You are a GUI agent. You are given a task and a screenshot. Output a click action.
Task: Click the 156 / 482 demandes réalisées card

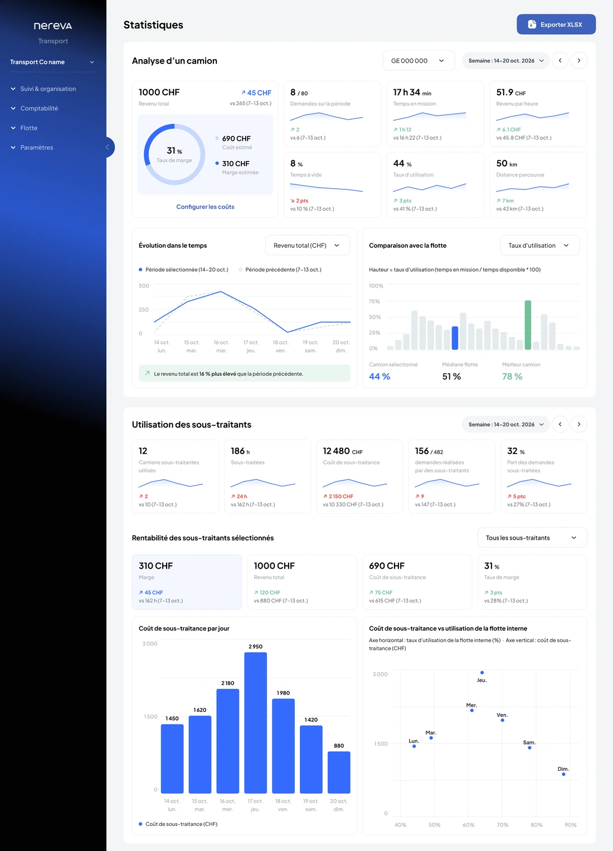(451, 476)
